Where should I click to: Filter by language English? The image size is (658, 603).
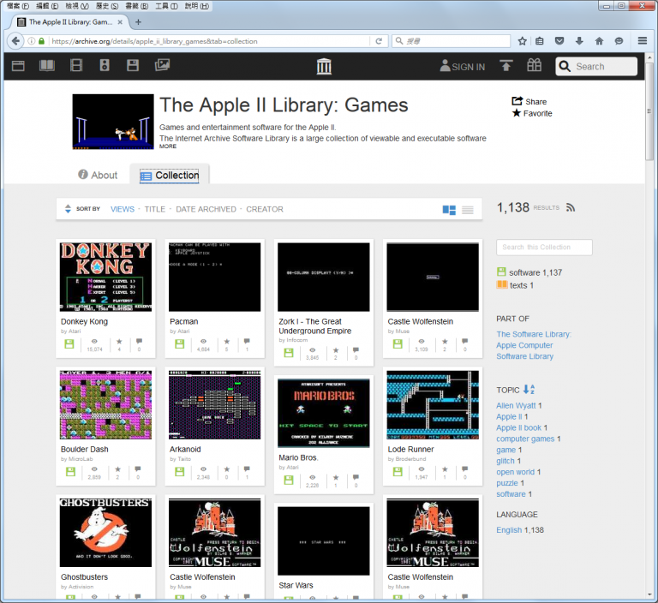point(509,530)
